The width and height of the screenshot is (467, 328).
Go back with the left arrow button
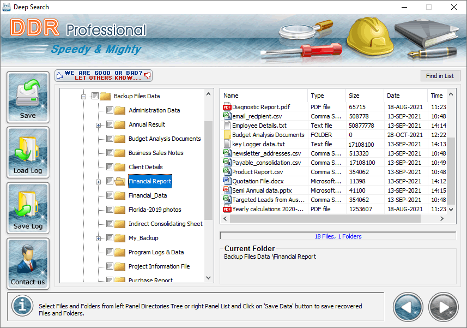408,307
